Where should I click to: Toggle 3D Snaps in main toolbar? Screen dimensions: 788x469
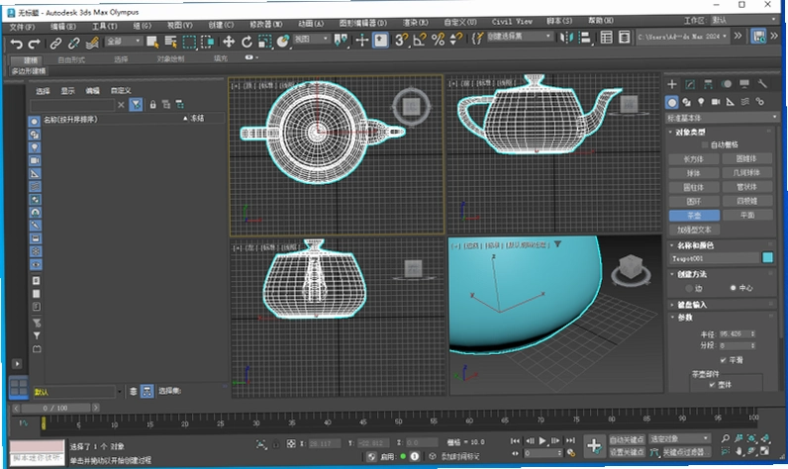coord(401,40)
